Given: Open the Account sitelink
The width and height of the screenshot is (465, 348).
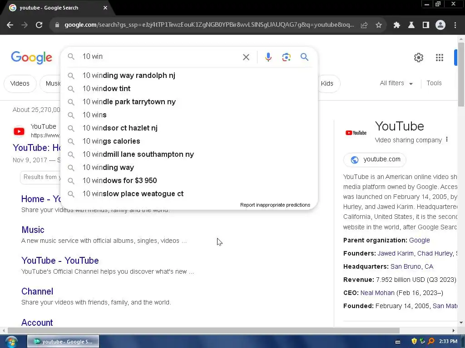Looking at the screenshot, I should (37, 322).
